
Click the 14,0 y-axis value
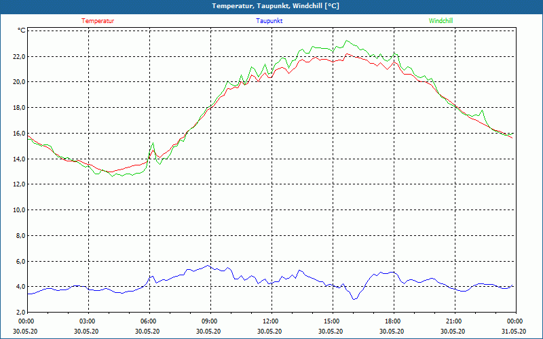[x=19, y=159]
